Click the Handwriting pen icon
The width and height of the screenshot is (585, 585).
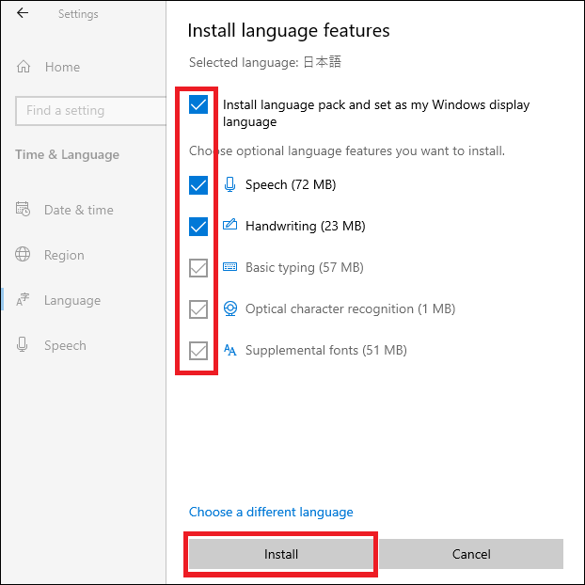(230, 226)
